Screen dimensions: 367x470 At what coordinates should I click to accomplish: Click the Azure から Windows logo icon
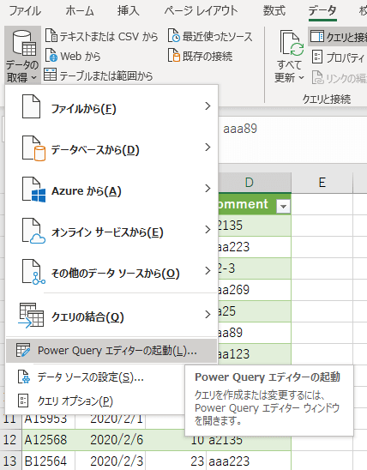point(33,190)
